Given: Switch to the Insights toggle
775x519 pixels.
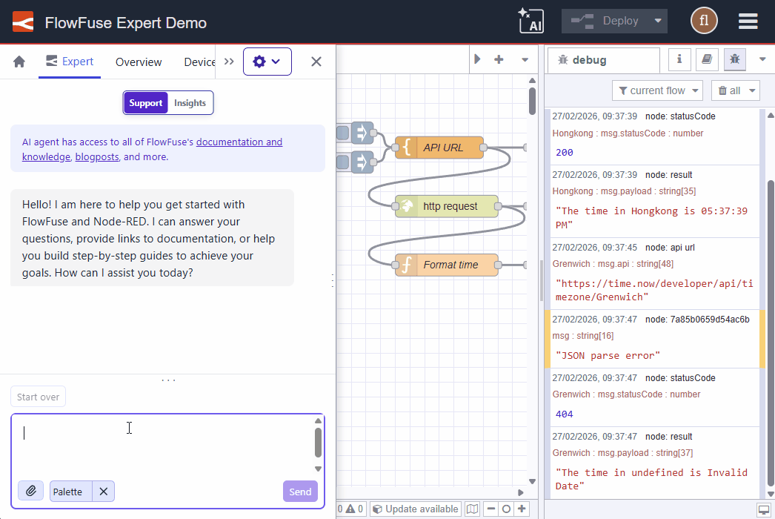Looking at the screenshot, I should coord(190,102).
